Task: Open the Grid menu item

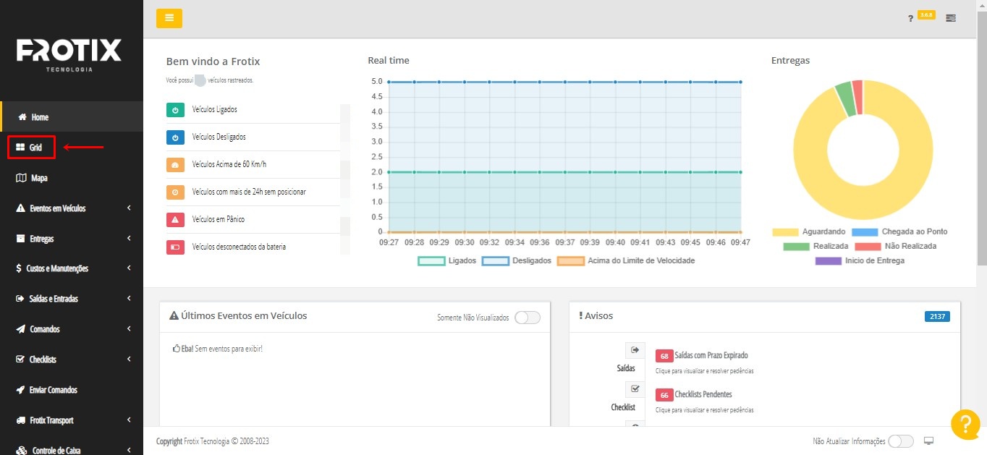Action: 31,148
